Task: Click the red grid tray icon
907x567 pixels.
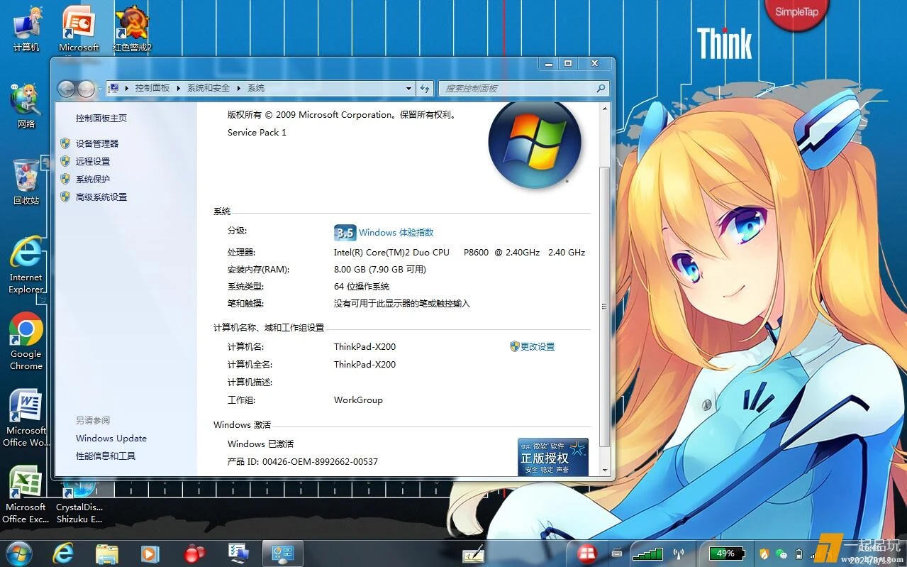Action: point(586,554)
